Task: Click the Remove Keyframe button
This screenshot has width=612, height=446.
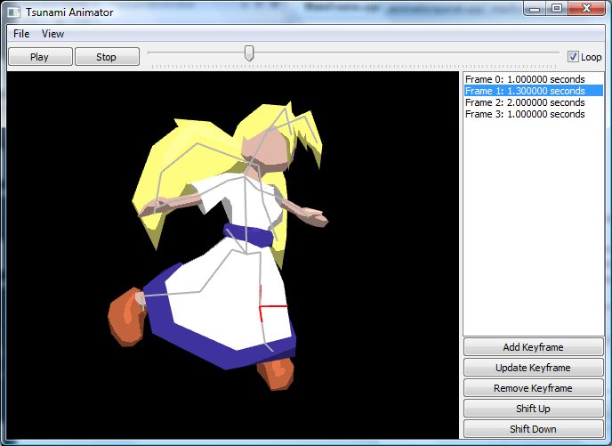Action: (533, 388)
